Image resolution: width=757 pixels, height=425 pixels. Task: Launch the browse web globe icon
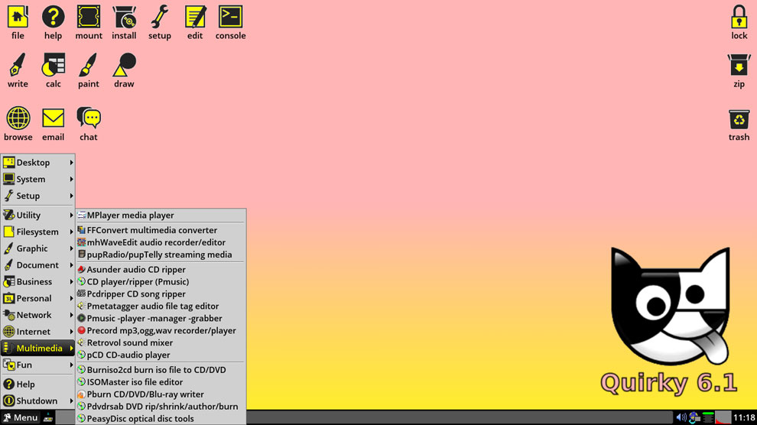pyautogui.click(x=18, y=118)
